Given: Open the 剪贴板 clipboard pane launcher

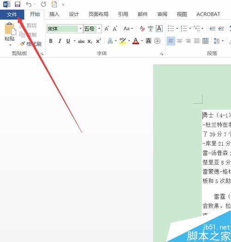Looking at the screenshot, I should [42, 54].
